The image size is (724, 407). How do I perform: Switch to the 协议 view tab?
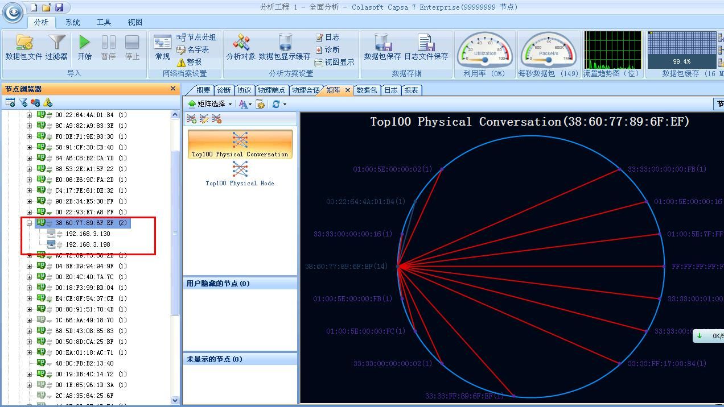[244, 90]
